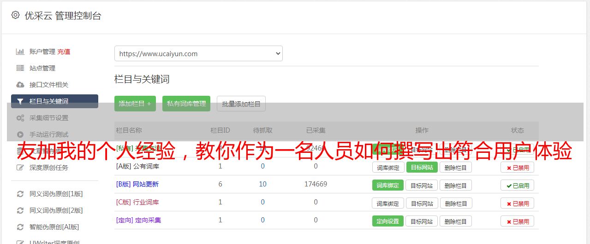The image size is (590, 244).
Task: Click the 批量添加栏目 button
Action: point(241,104)
